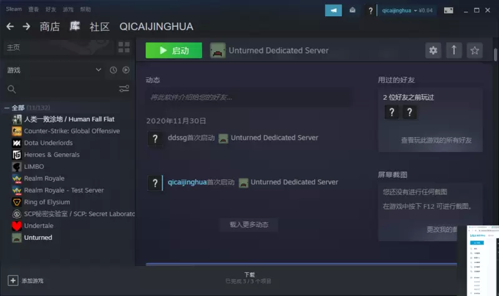Open the gear settings for Unturned Dedicated Server
This screenshot has width=499, height=296.
[x=433, y=50]
